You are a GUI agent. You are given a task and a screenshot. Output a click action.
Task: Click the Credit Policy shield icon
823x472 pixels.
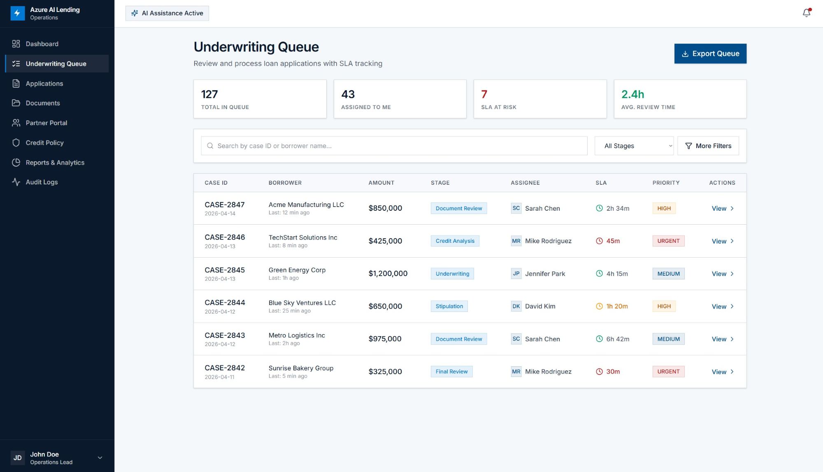point(16,142)
